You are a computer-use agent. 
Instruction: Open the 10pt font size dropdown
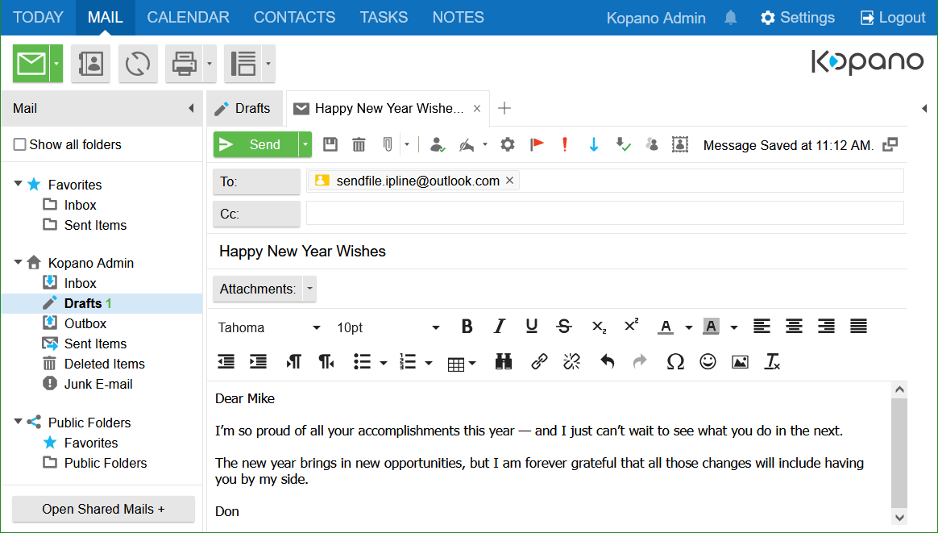[388, 327]
